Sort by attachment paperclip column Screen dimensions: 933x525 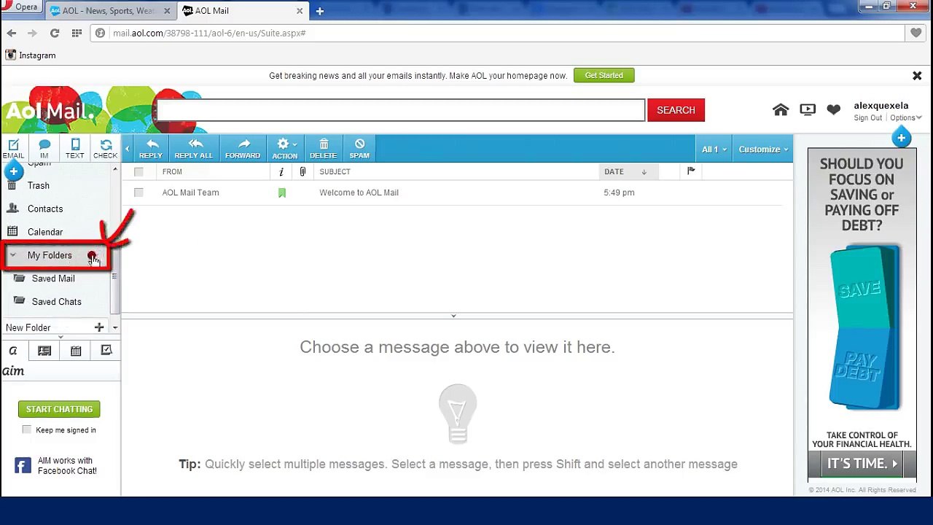302,172
